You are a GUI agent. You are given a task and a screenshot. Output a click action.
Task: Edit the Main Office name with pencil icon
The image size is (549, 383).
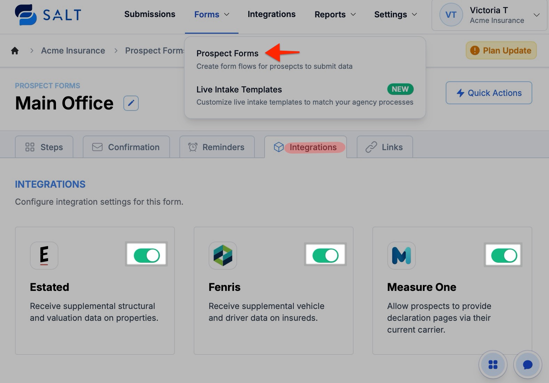(131, 103)
